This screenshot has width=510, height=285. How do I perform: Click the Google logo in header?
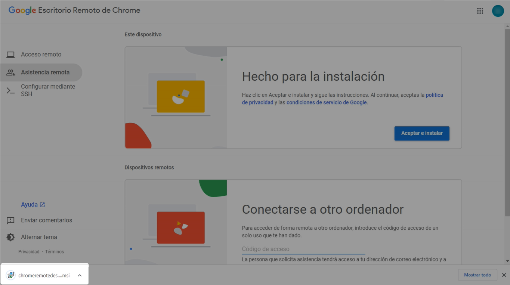coord(22,10)
